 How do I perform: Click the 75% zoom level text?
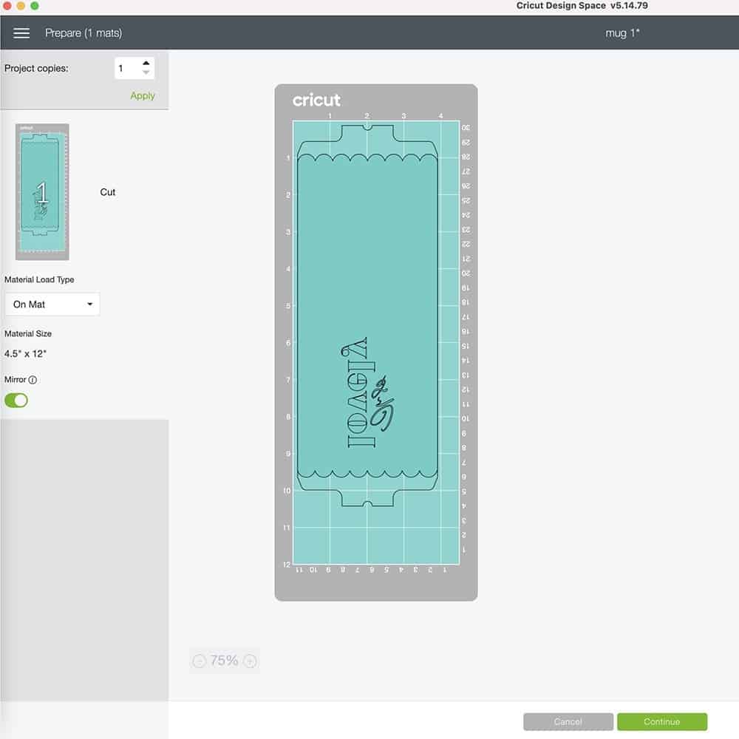(225, 661)
